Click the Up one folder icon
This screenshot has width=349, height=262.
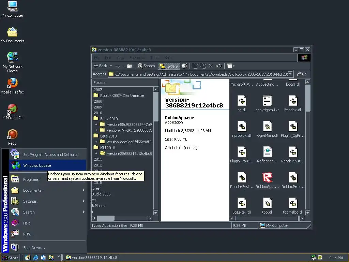point(130,66)
